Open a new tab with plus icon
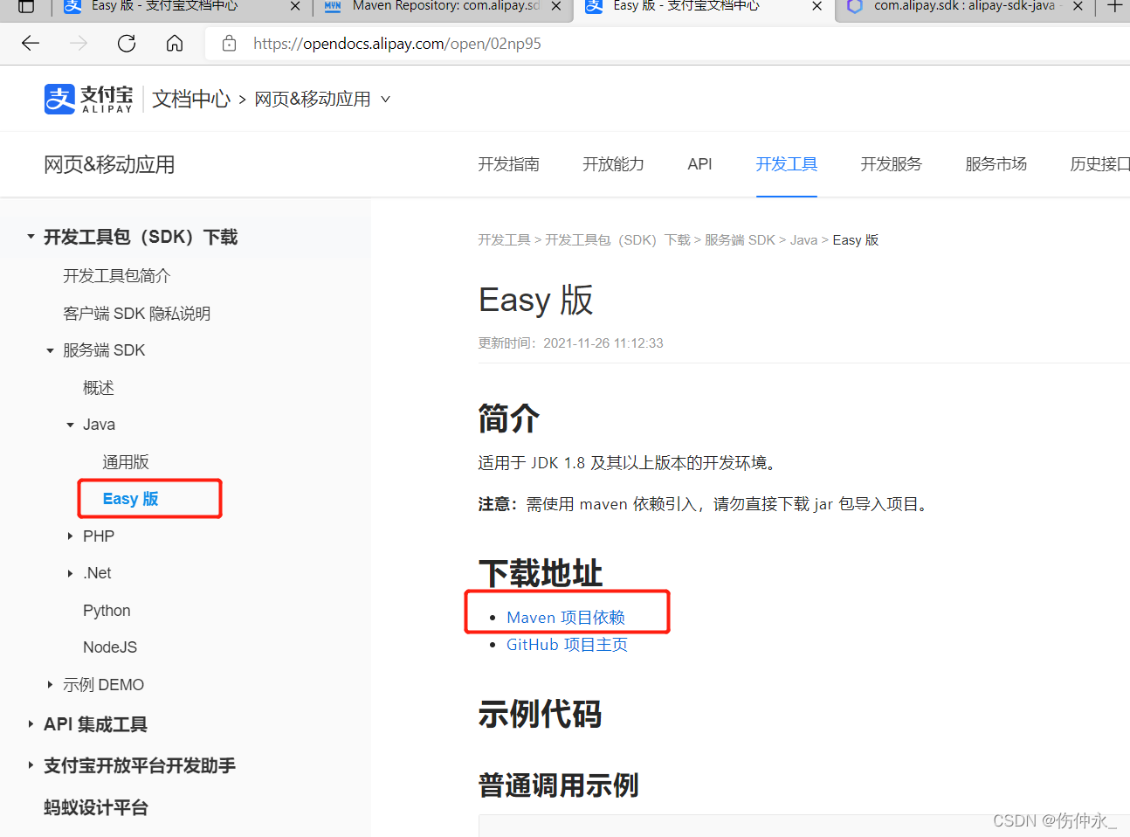The width and height of the screenshot is (1130, 837). [x=1114, y=6]
